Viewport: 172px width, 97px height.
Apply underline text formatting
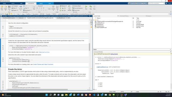[41, 8]
